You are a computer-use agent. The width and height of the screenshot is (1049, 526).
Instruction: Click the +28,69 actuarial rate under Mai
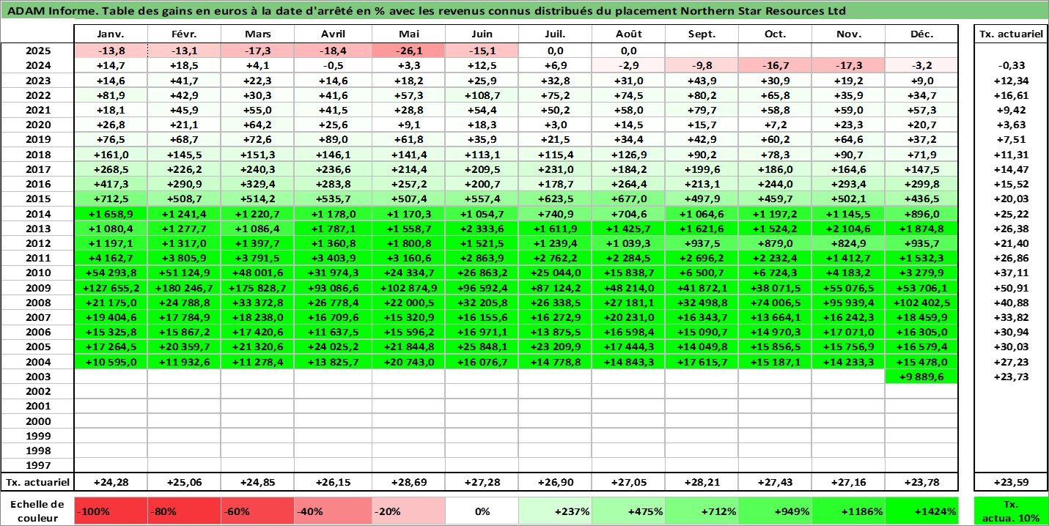click(409, 482)
